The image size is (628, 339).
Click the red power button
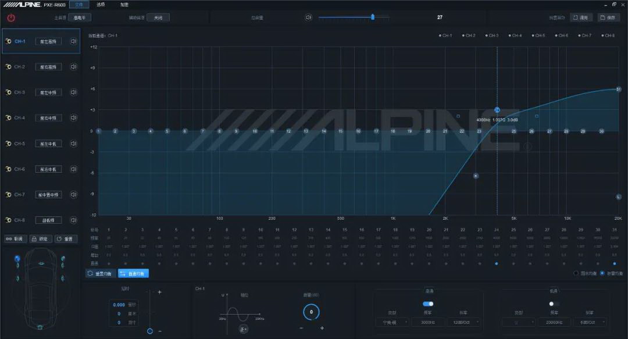coord(11,17)
